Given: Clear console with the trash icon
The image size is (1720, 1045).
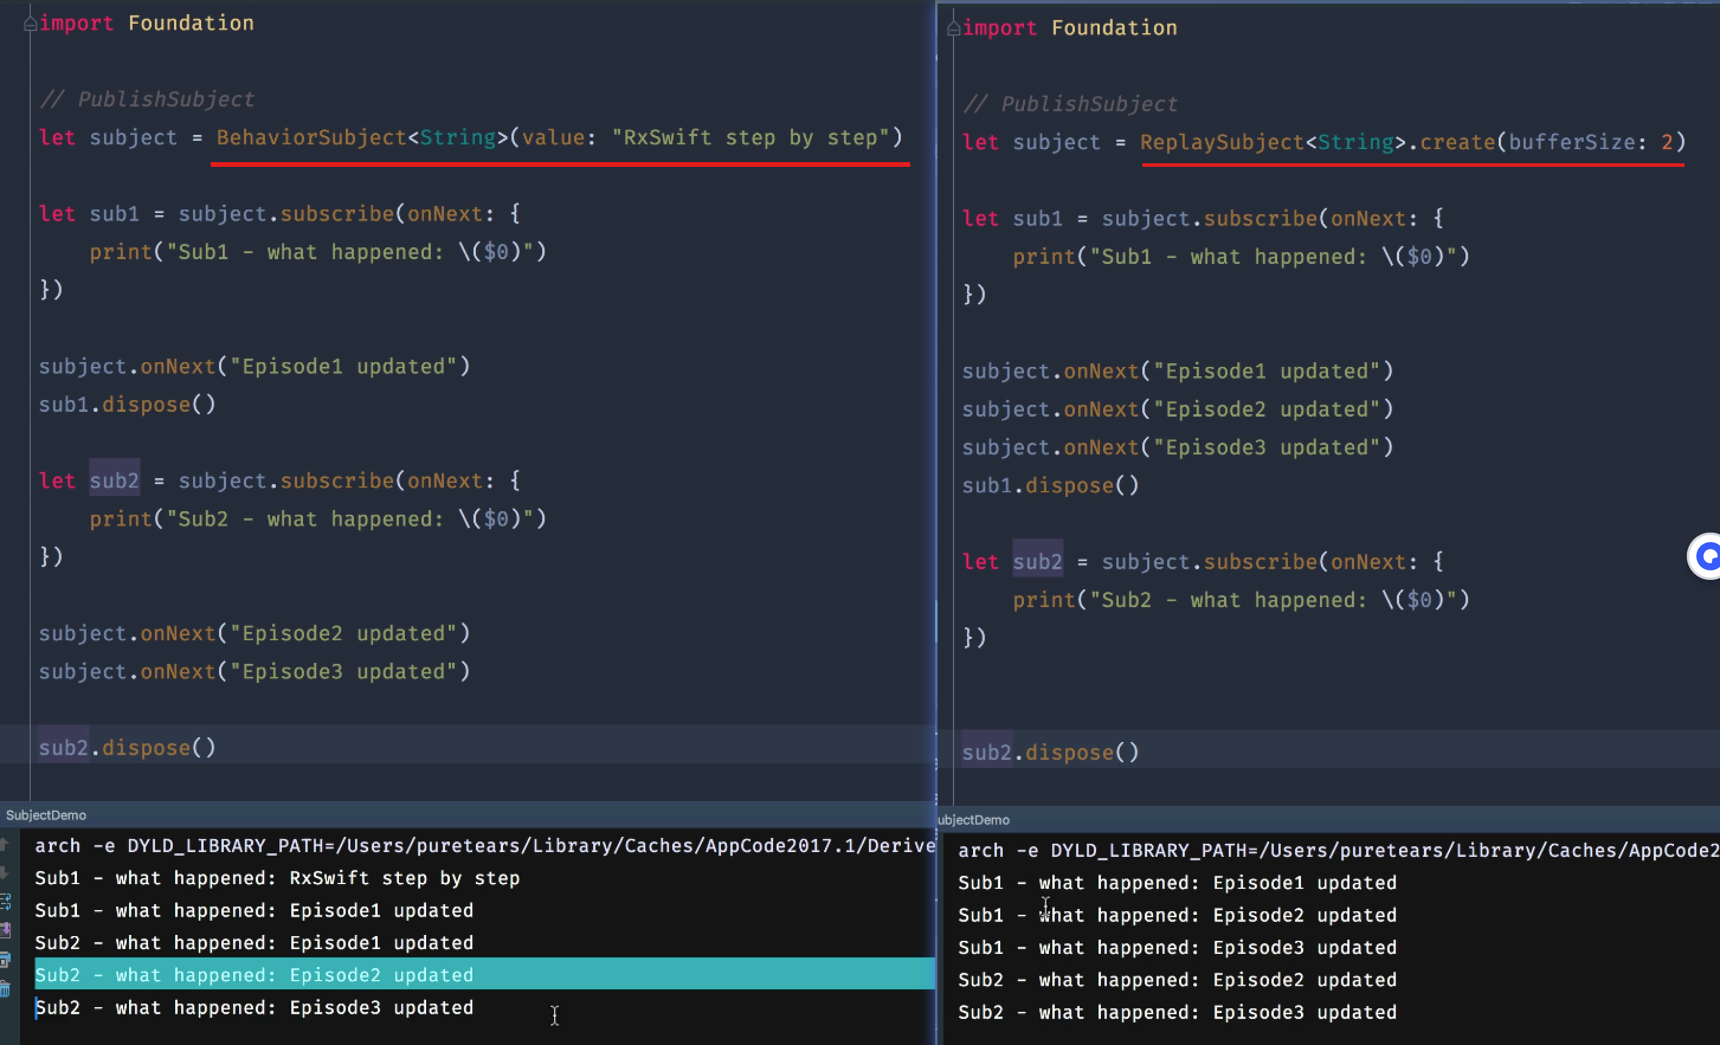Looking at the screenshot, I should click(5, 988).
